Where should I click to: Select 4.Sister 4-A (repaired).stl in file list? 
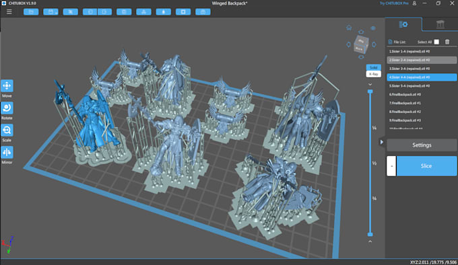tap(422, 77)
